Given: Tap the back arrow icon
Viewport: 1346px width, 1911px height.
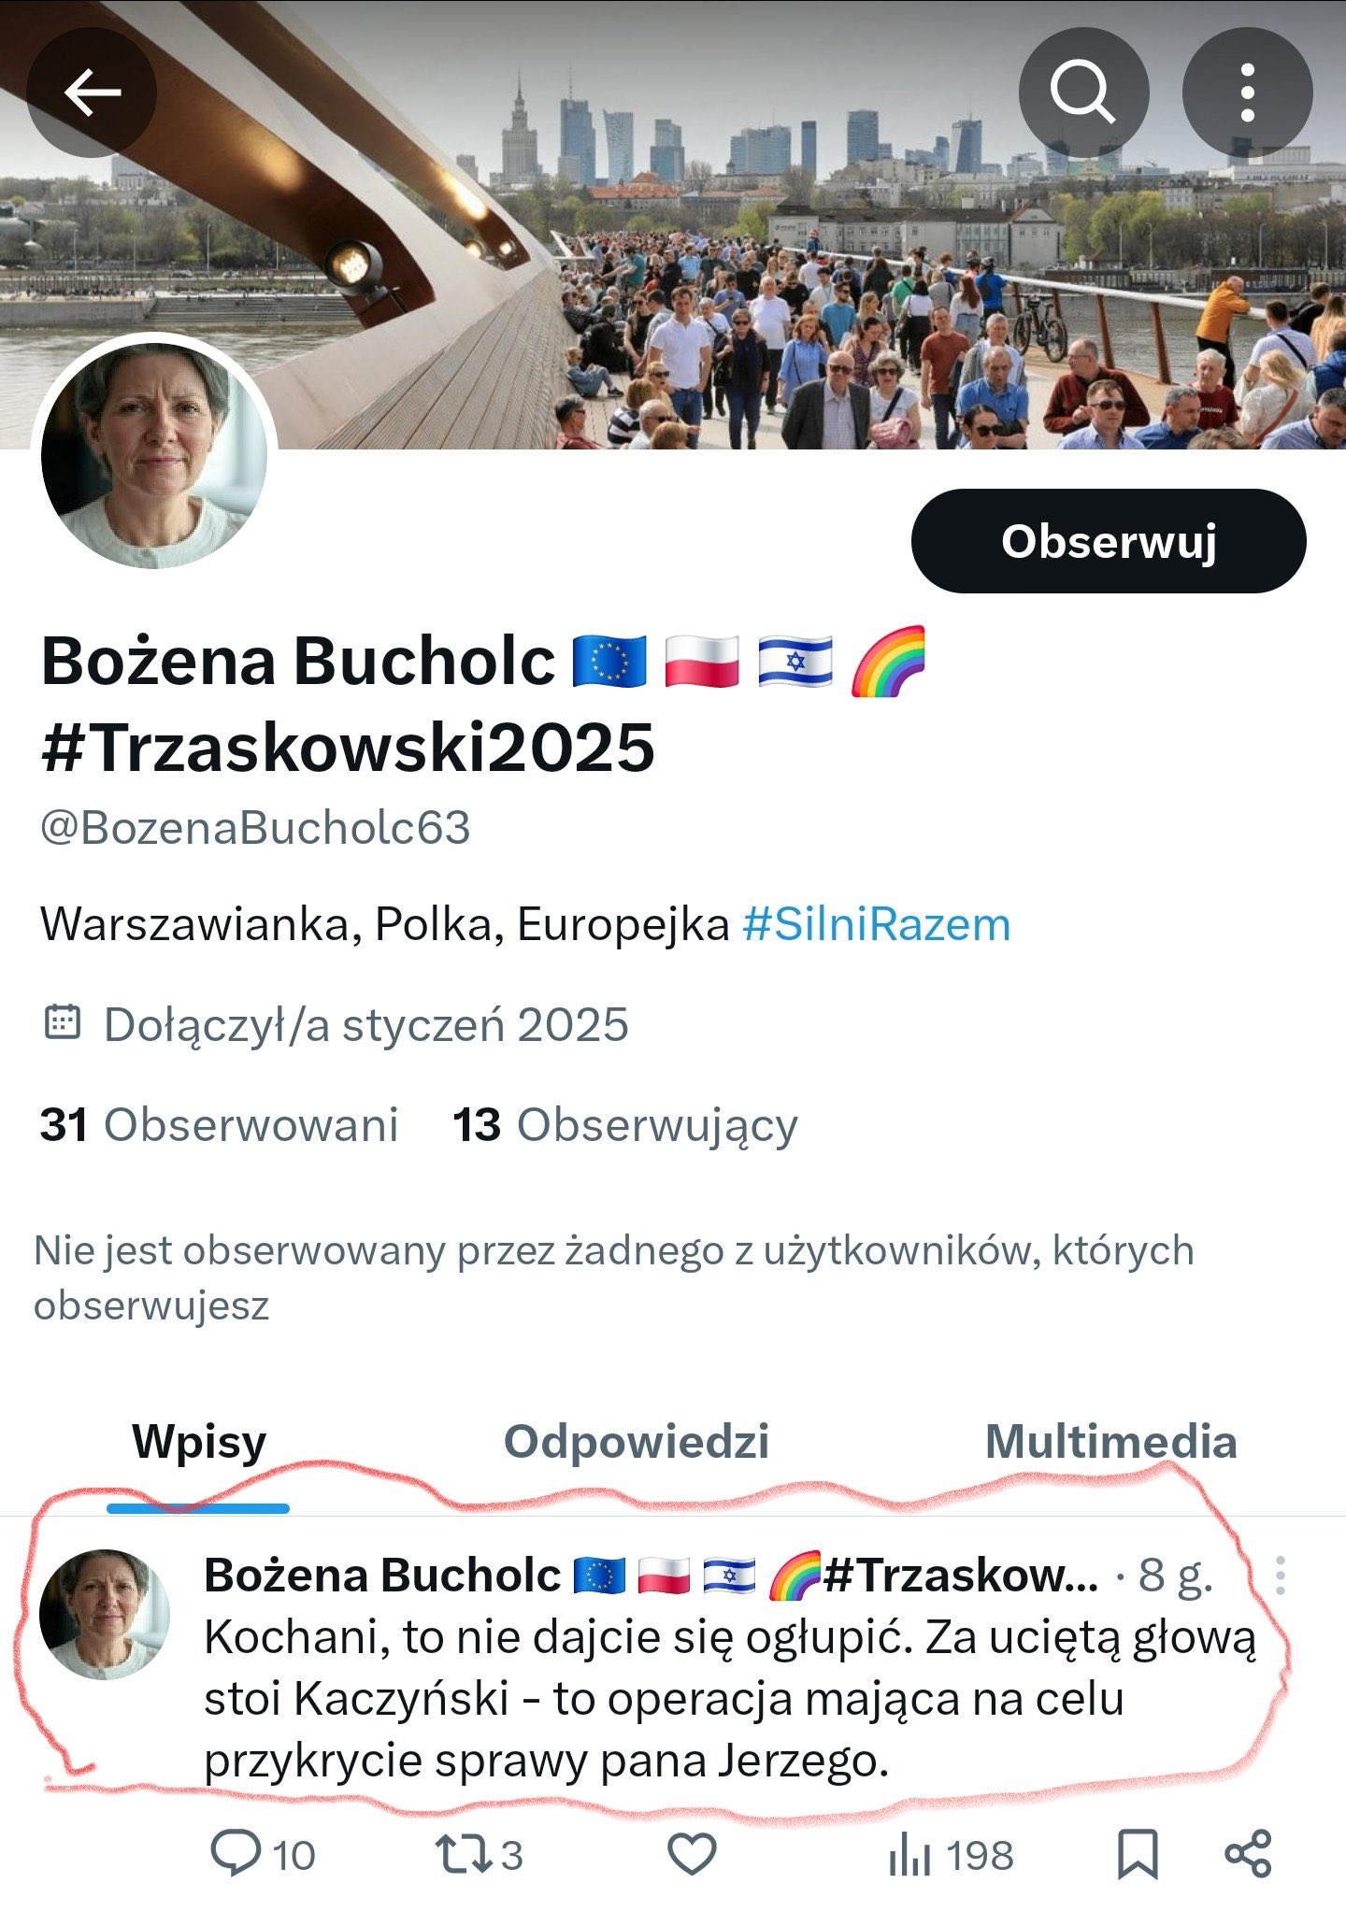Looking at the screenshot, I should click(x=92, y=93).
